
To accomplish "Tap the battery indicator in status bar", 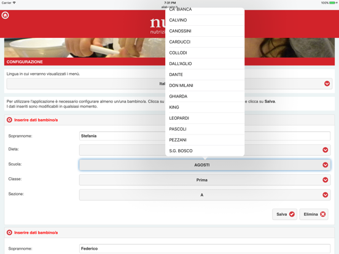I will [x=333, y=3].
